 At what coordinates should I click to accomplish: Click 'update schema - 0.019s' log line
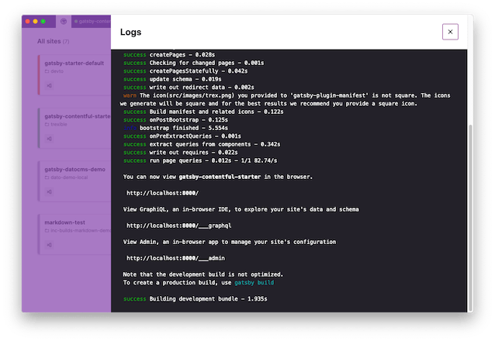tap(172, 79)
